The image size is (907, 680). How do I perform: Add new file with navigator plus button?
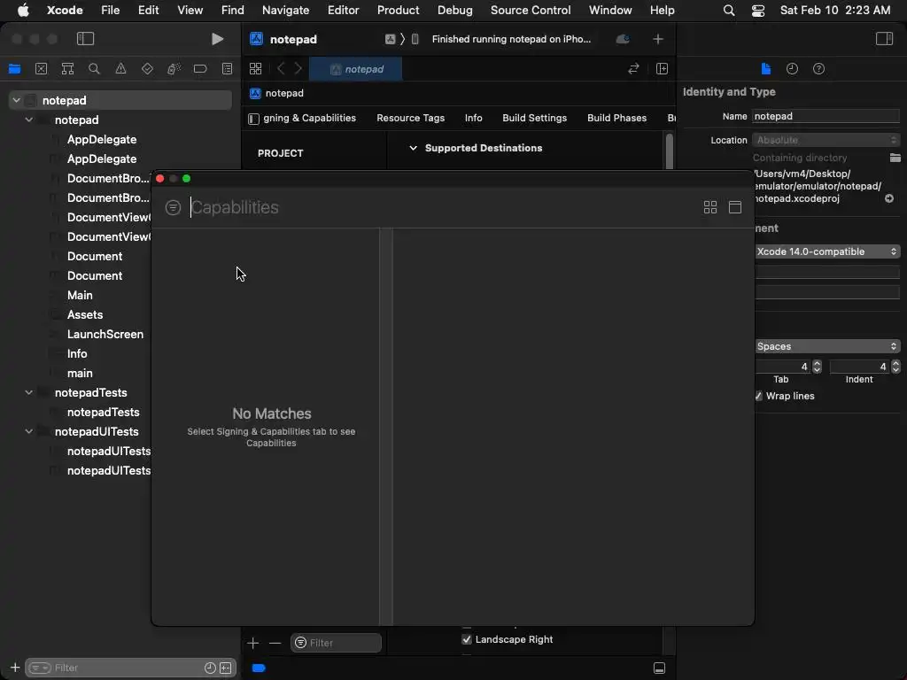tap(15, 668)
